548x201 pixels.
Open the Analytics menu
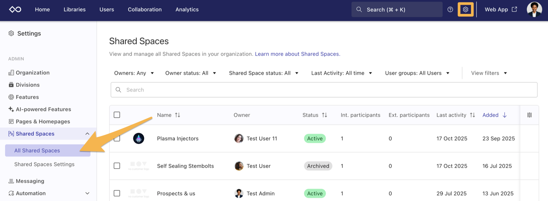click(187, 9)
